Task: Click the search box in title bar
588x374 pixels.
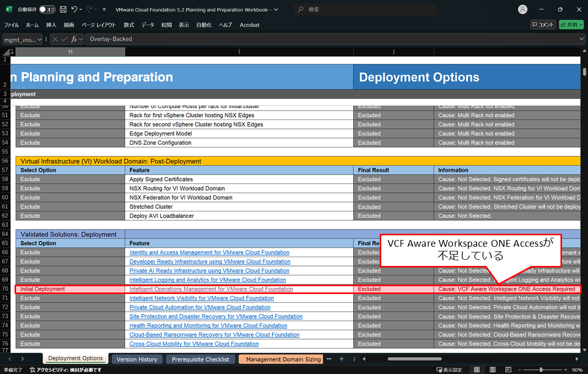Action: (364, 9)
